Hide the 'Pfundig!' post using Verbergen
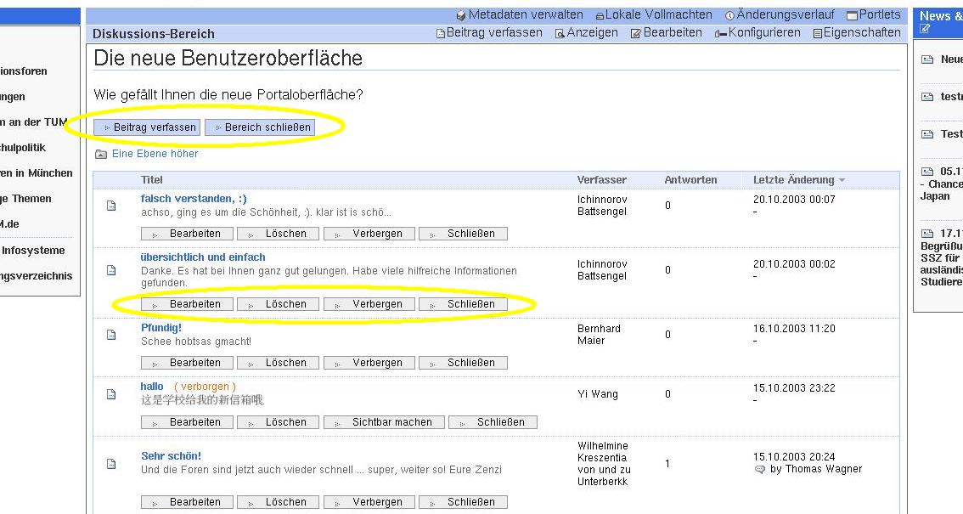Image resolution: width=963 pixels, height=514 pixels. pos(369,363)
